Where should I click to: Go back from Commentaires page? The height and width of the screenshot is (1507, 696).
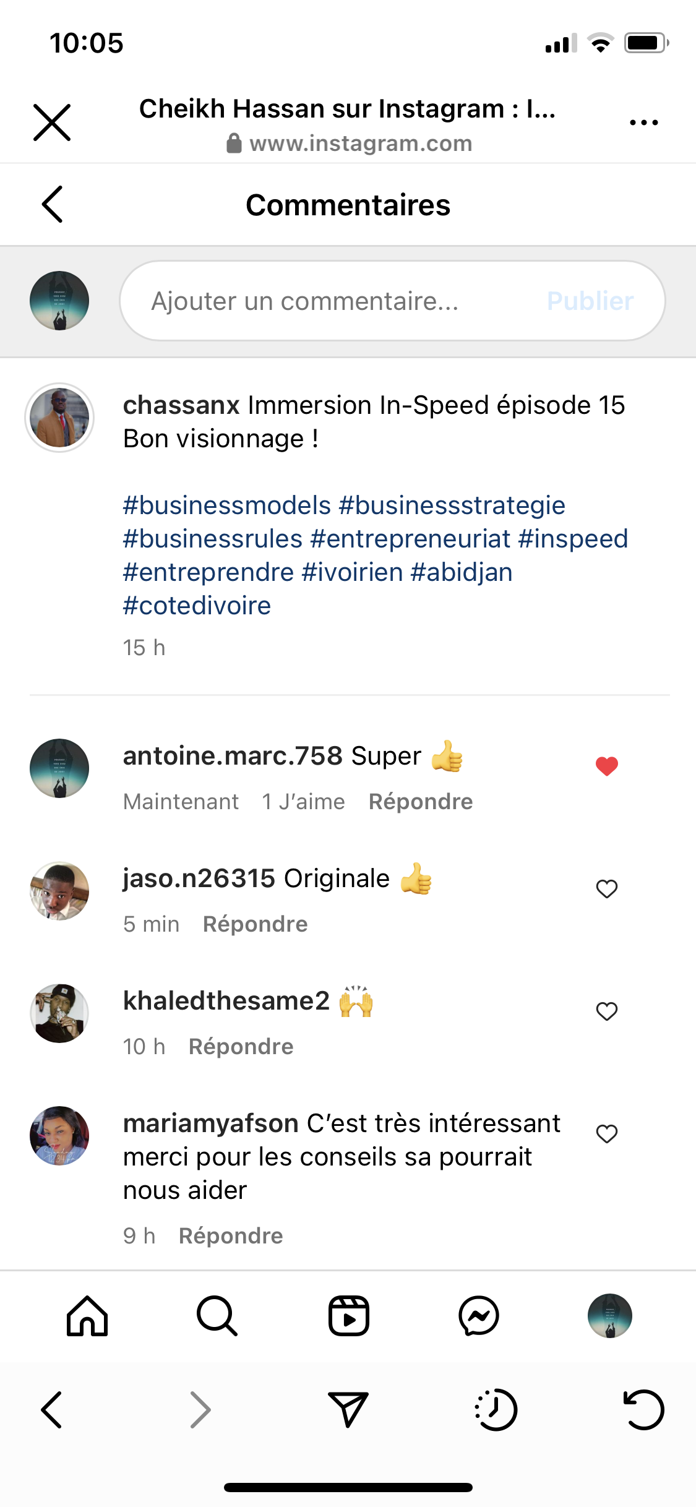pos(53,204)
